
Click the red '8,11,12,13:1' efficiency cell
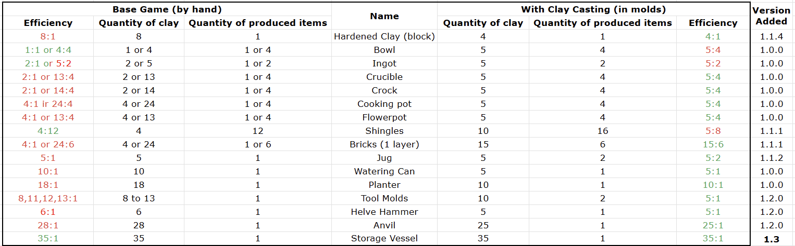[x=48, y=198]
